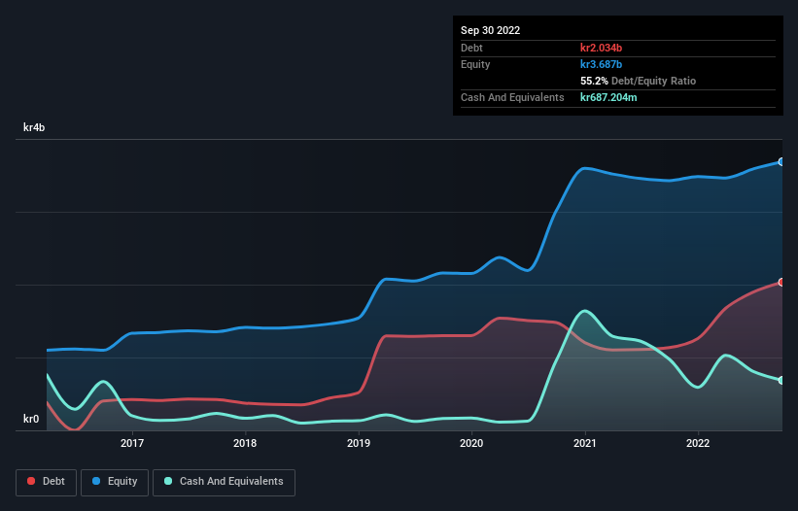Click Cash And Equivalents label in tooltip
Image resolution: width=798 pixels, height=511 pixels.
coord(512,97)
